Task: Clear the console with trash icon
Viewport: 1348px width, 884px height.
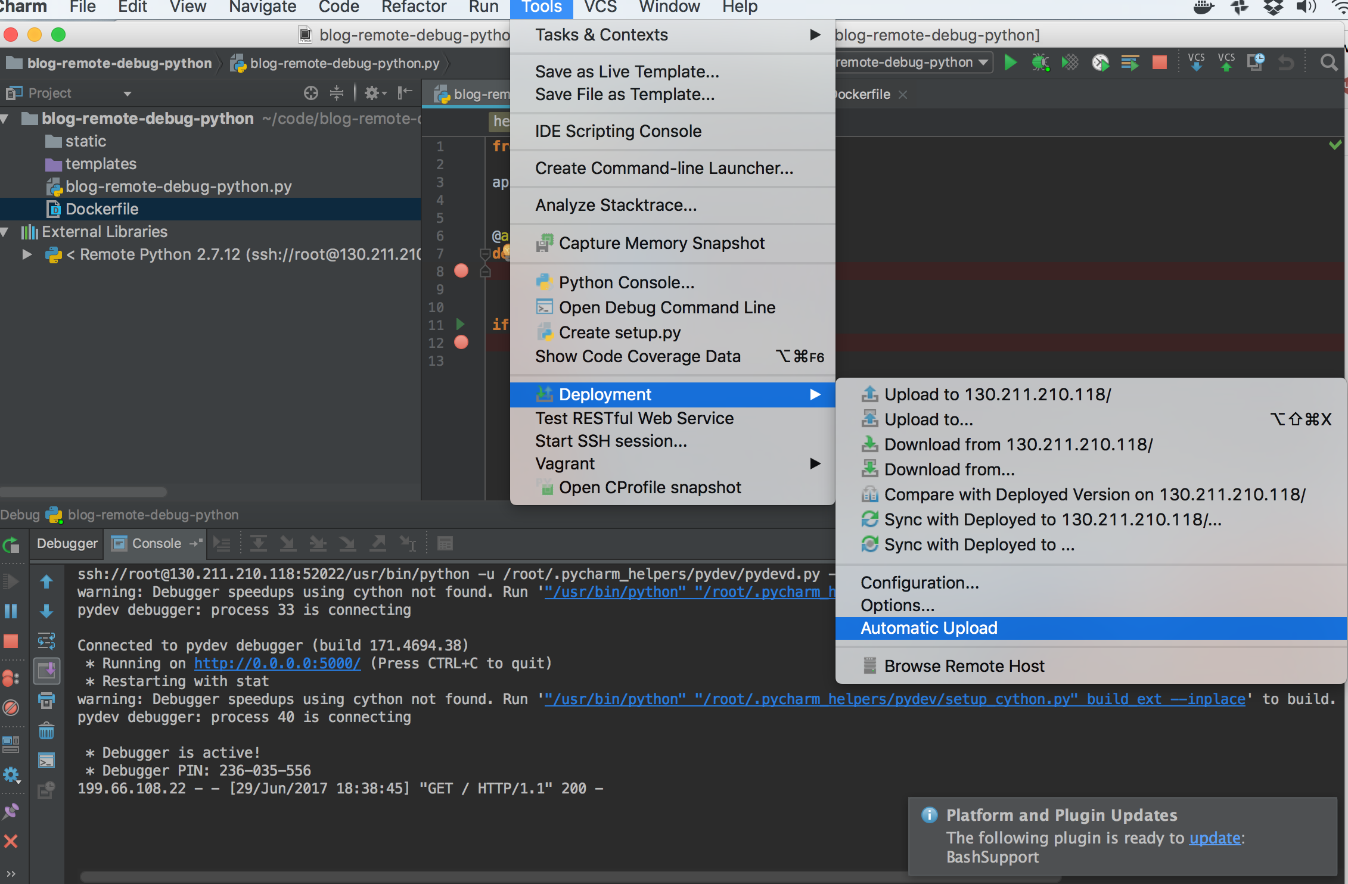Action: [46, 731]
